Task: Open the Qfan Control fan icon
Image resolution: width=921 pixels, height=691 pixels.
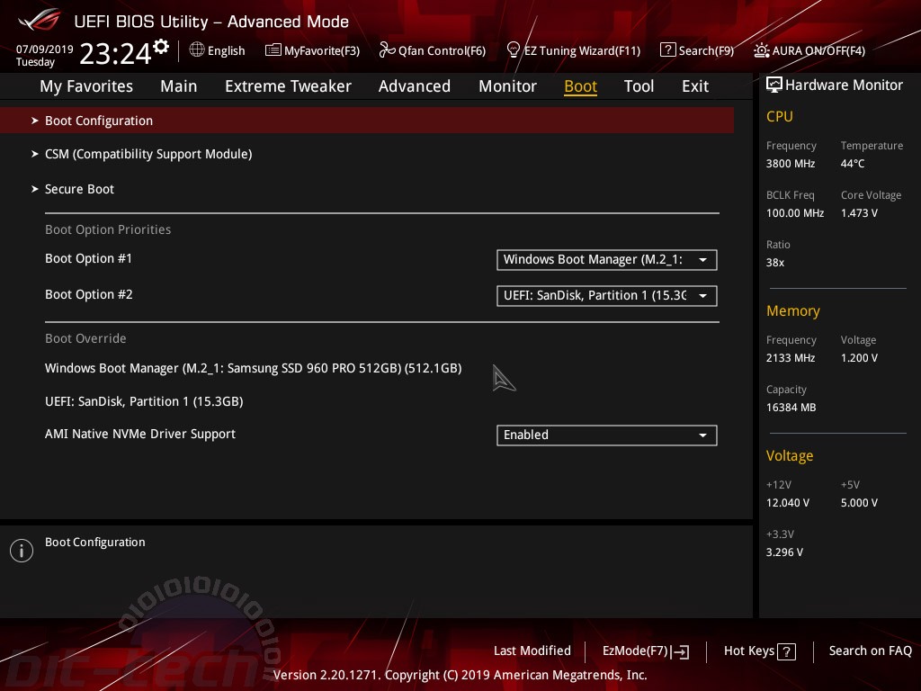Action: point(387,50)
